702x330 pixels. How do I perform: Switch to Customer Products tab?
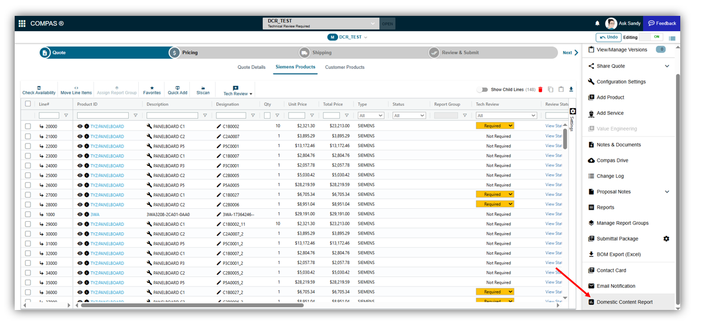(345, 67)
